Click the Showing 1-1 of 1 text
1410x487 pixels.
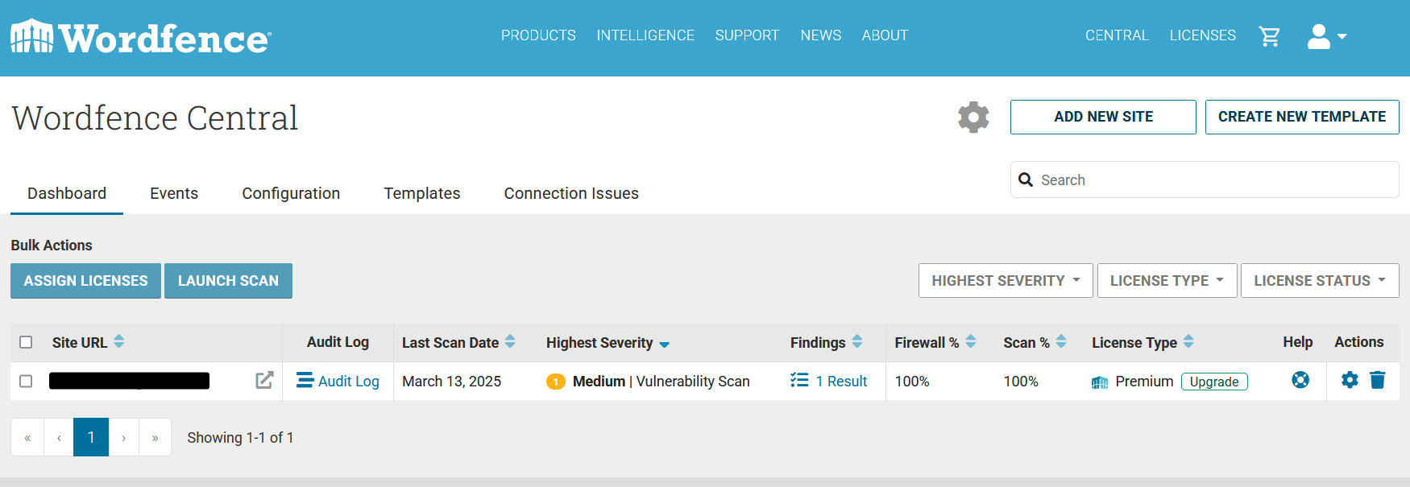pyautogui.click(x=240, y=437)
